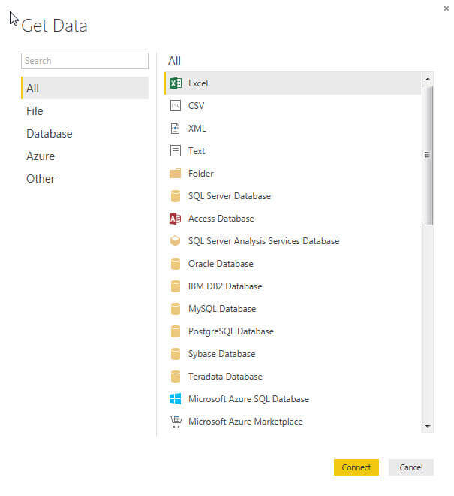Click the Folder icon
The width and height of the screenshot is (454, 496).
(x=176, y=174)
